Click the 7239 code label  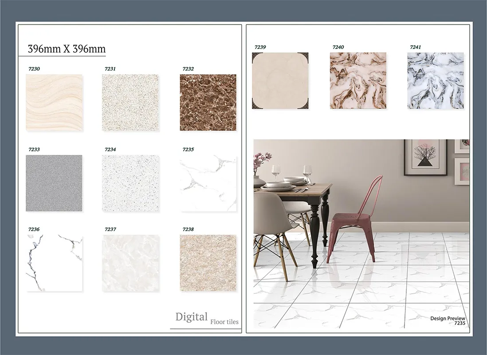tap(260, 47)
